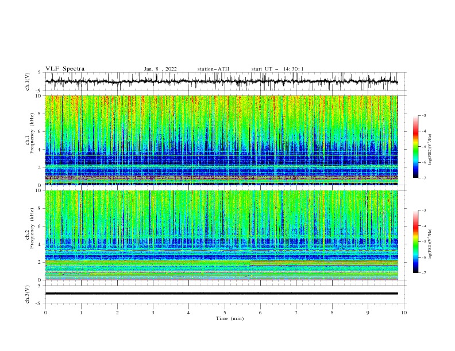455x351 pixels.
Task: Click the "5" tick on ch.3 voltage axis
Action: tap(40, 286)
